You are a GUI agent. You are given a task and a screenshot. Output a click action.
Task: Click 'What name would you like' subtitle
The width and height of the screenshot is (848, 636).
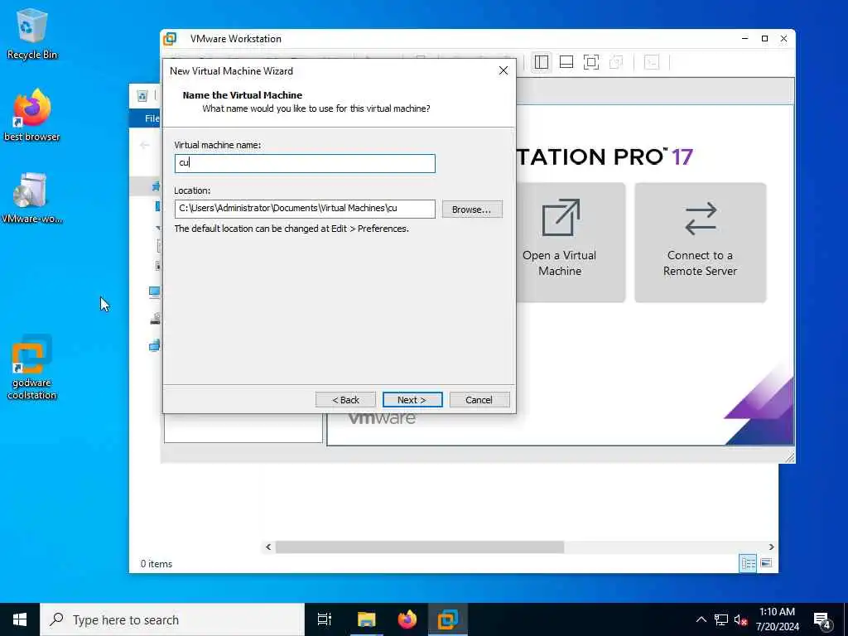tap(316, 108)
